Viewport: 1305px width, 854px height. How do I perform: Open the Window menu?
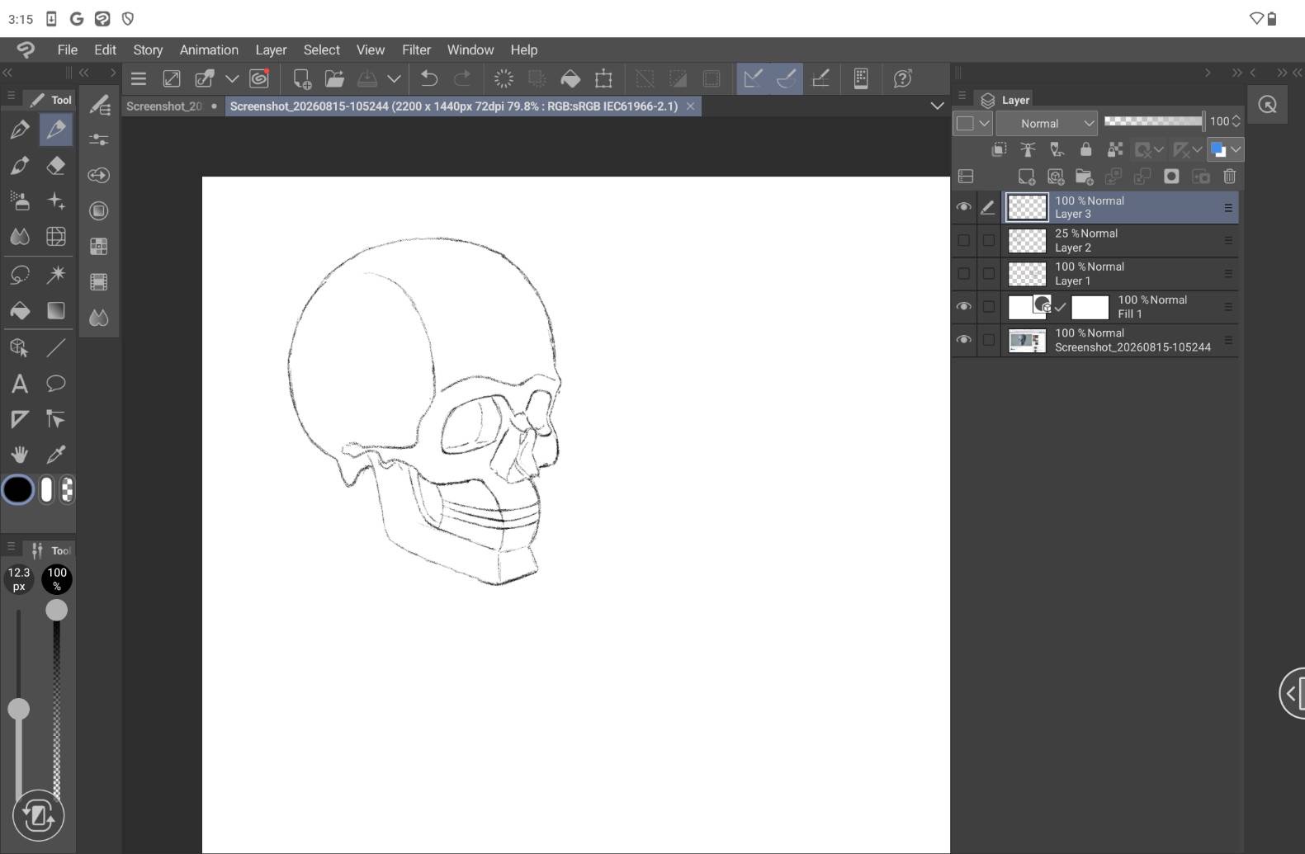470,50
